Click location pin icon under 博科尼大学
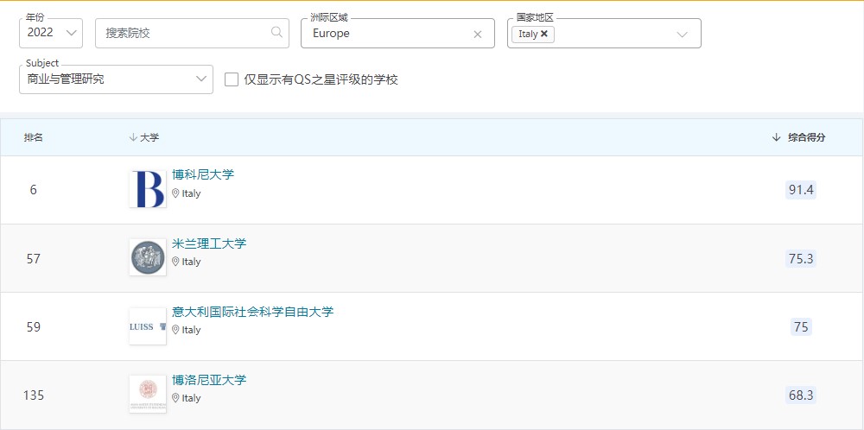 pos(175,193)
